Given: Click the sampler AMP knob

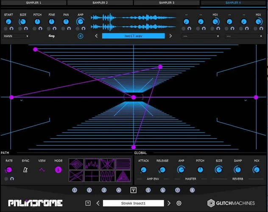Looking at the screenshot, I should click(80, 22).
